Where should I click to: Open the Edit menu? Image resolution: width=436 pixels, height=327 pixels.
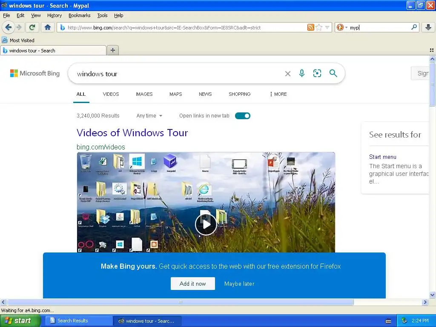pyautogui.click(x=20, y=15)
